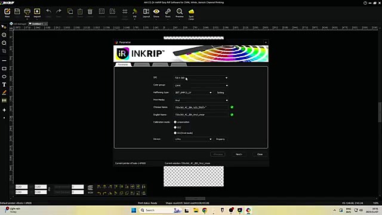Screen dimensions: 382x215
Task: Select Linearization calibration mode
Action: click(x=175, y=122)
